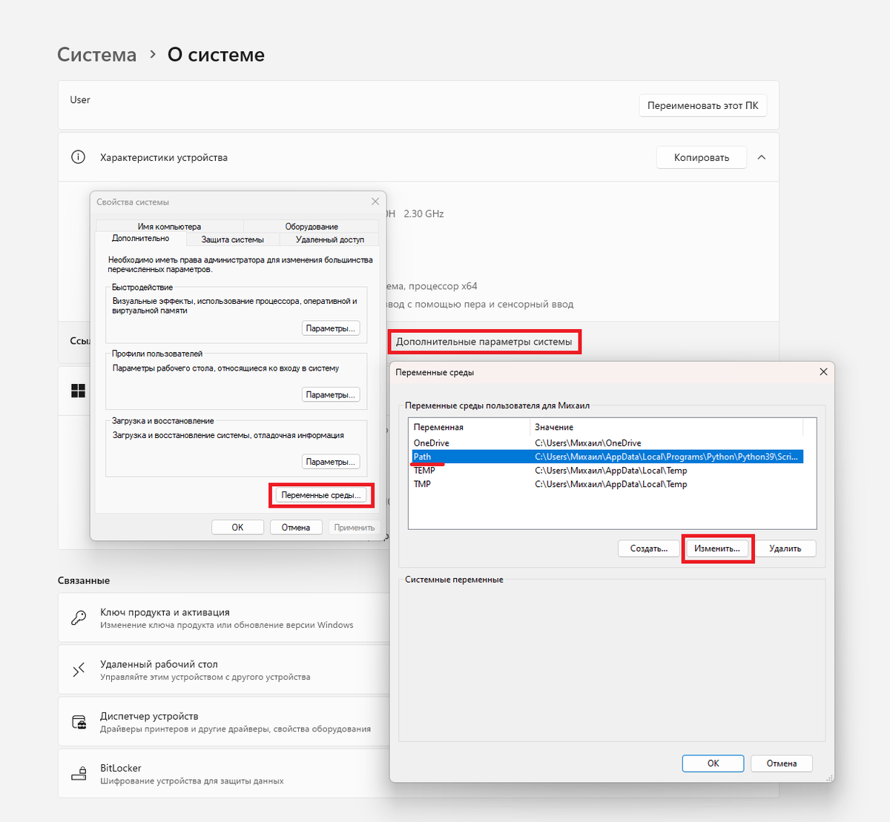Open BitLocker encryption settings
Viewport: 890px width, 822px height.
[x=223, y=774]
